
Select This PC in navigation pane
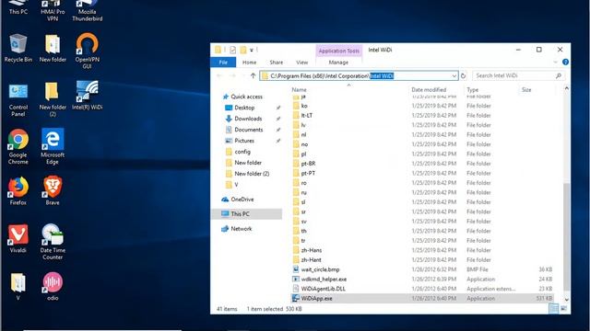pos(247,214)
